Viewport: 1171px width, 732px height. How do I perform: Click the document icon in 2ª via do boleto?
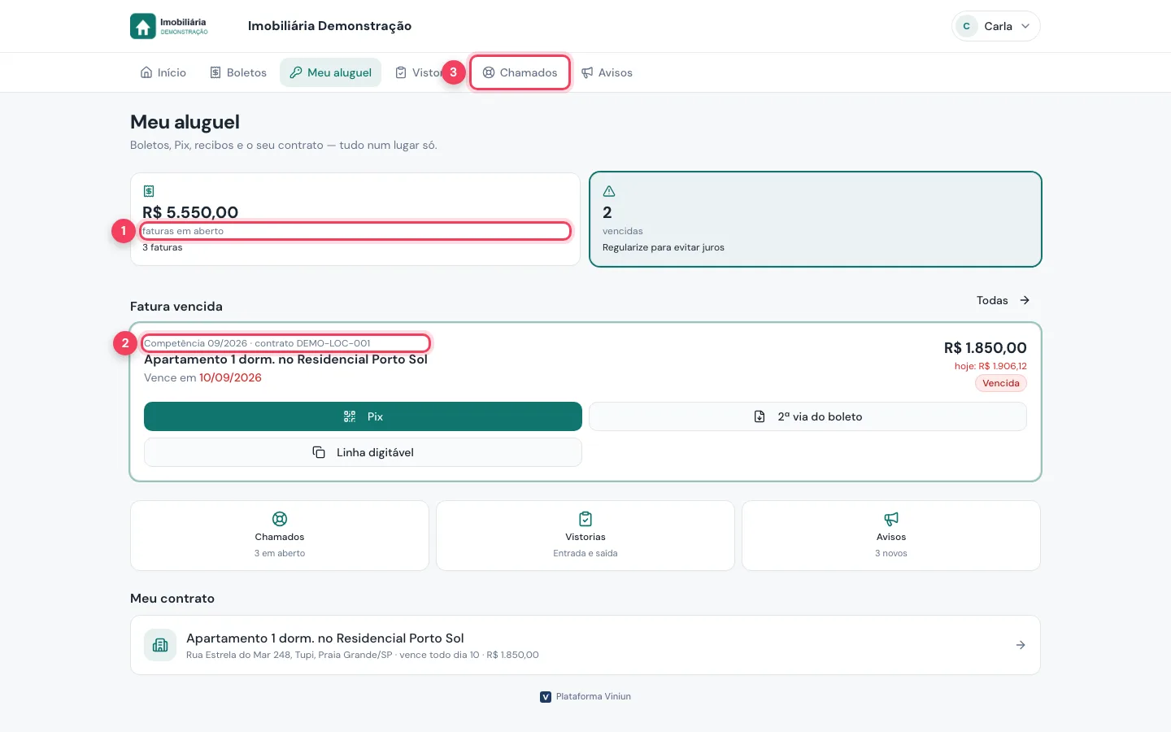pyautogui.click(x=760, y=416)
